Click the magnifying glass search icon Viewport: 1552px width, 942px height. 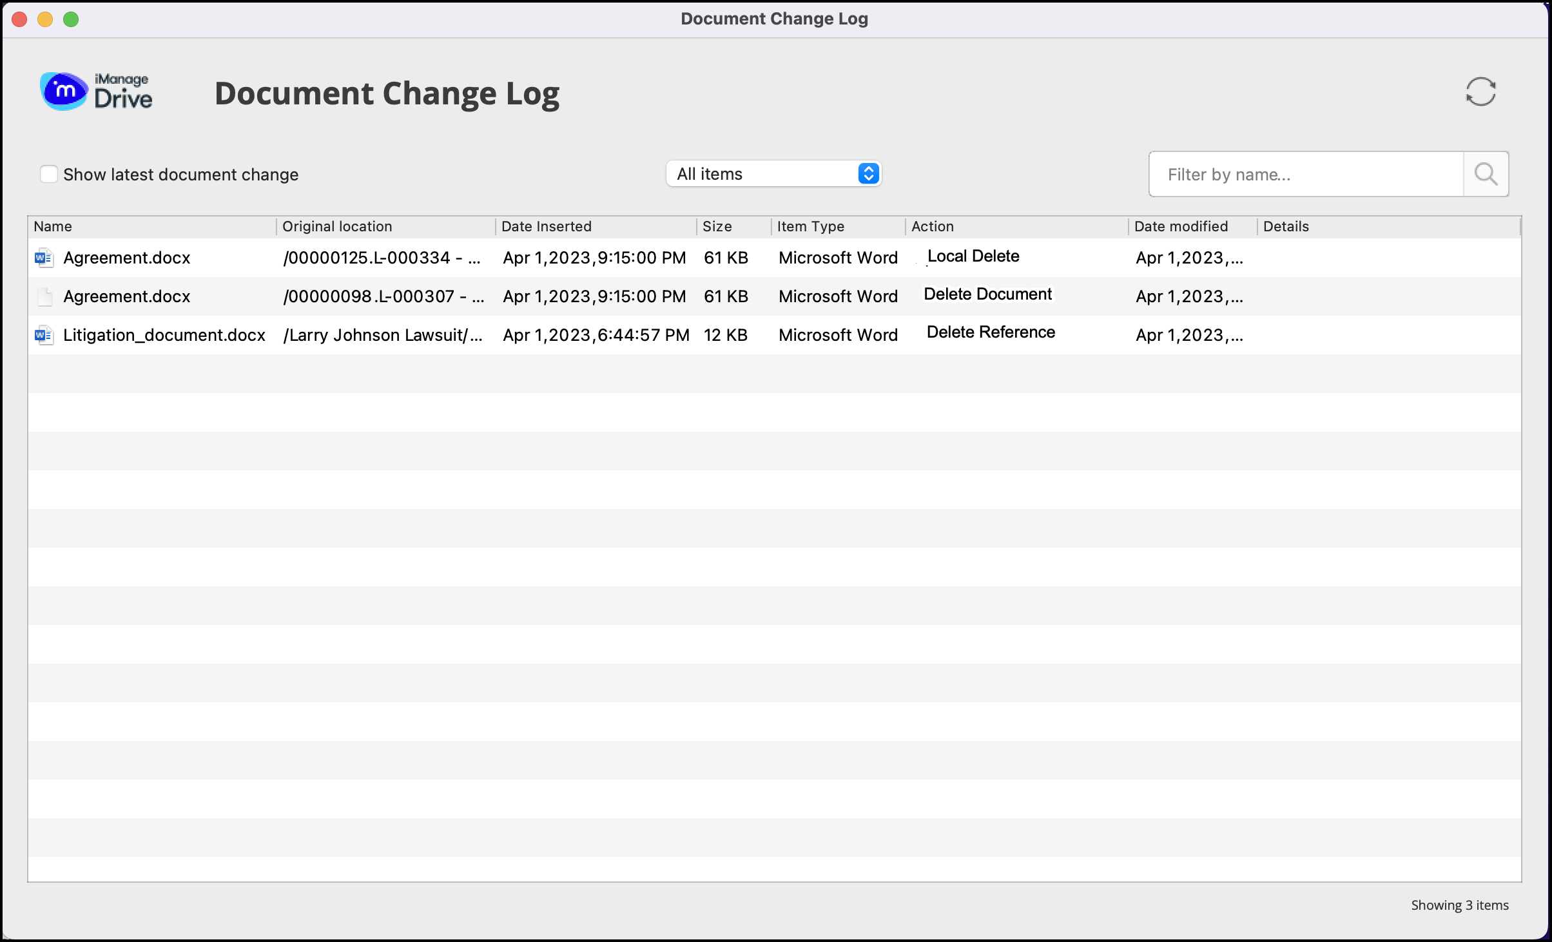click(x=1486, y=174)
